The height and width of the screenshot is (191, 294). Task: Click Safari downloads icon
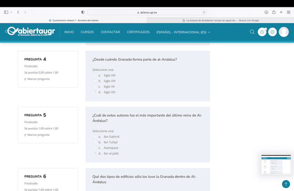[x=266, y=12]
